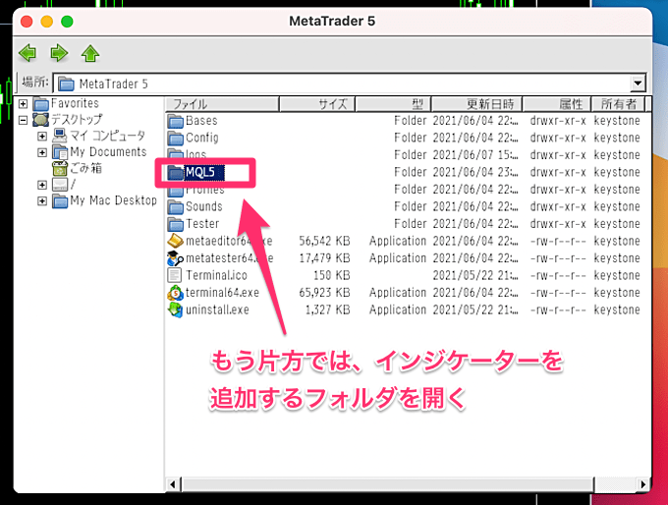Expand the My Mac Desktop node

[41, 201]
